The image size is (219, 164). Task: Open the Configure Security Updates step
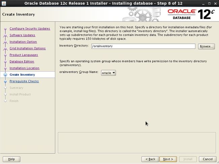(30, 29)
